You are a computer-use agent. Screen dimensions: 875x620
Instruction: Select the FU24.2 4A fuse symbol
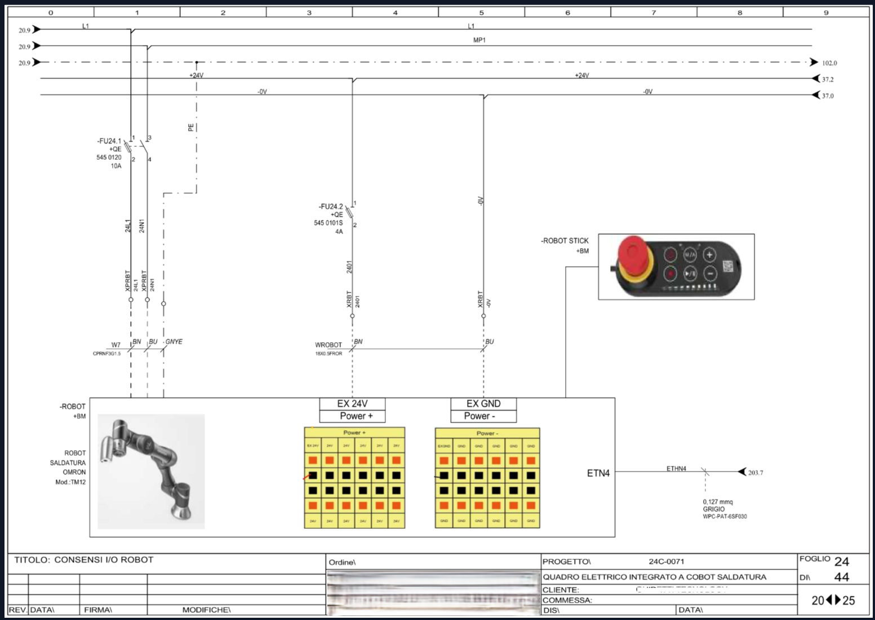(350, 214)
